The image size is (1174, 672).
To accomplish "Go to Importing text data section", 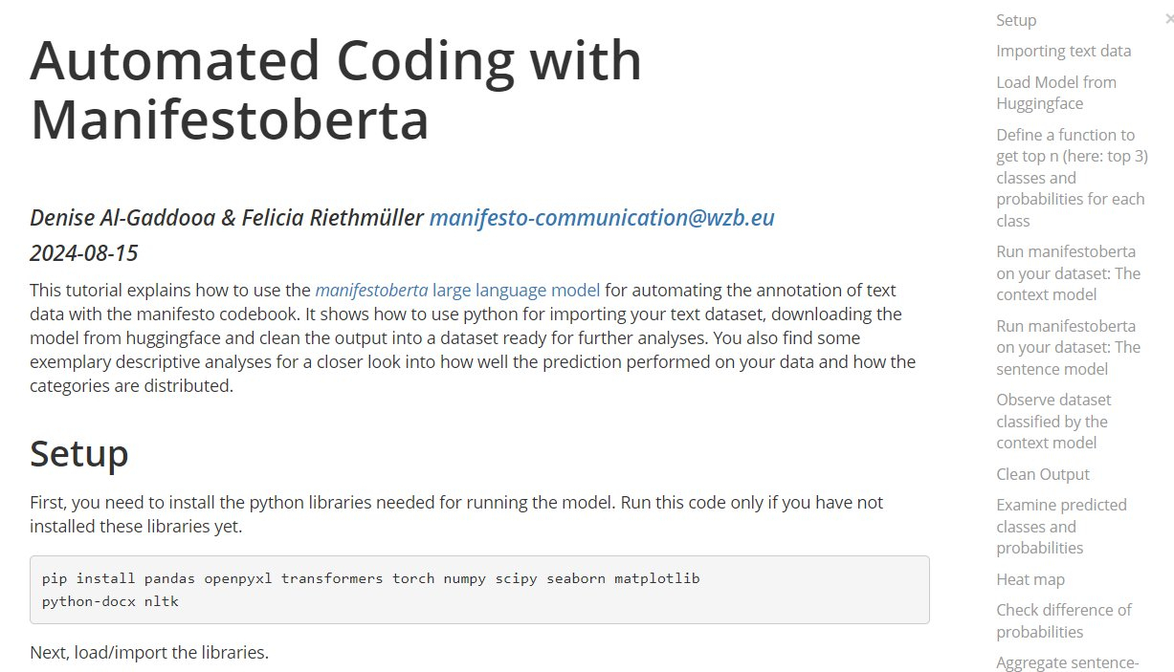I will pyautogui.click(x=1063, y=51).
